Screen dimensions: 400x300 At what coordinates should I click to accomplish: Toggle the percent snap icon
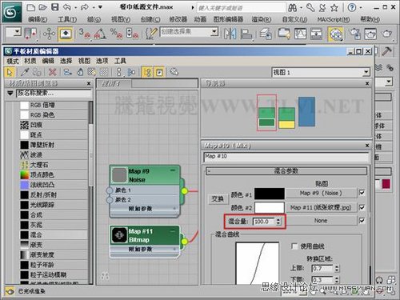pos(117,34)
